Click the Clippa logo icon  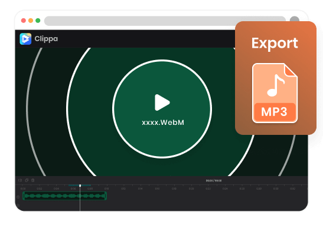[25, 39]
